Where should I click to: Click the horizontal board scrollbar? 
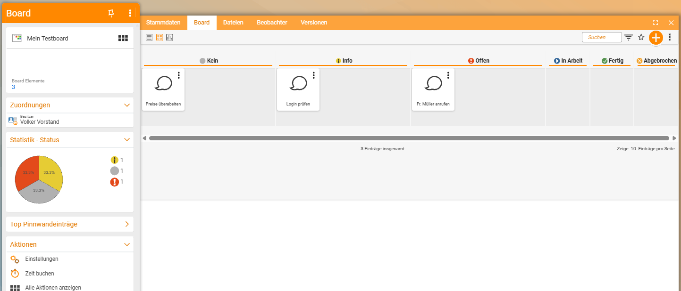coord(409,138)
